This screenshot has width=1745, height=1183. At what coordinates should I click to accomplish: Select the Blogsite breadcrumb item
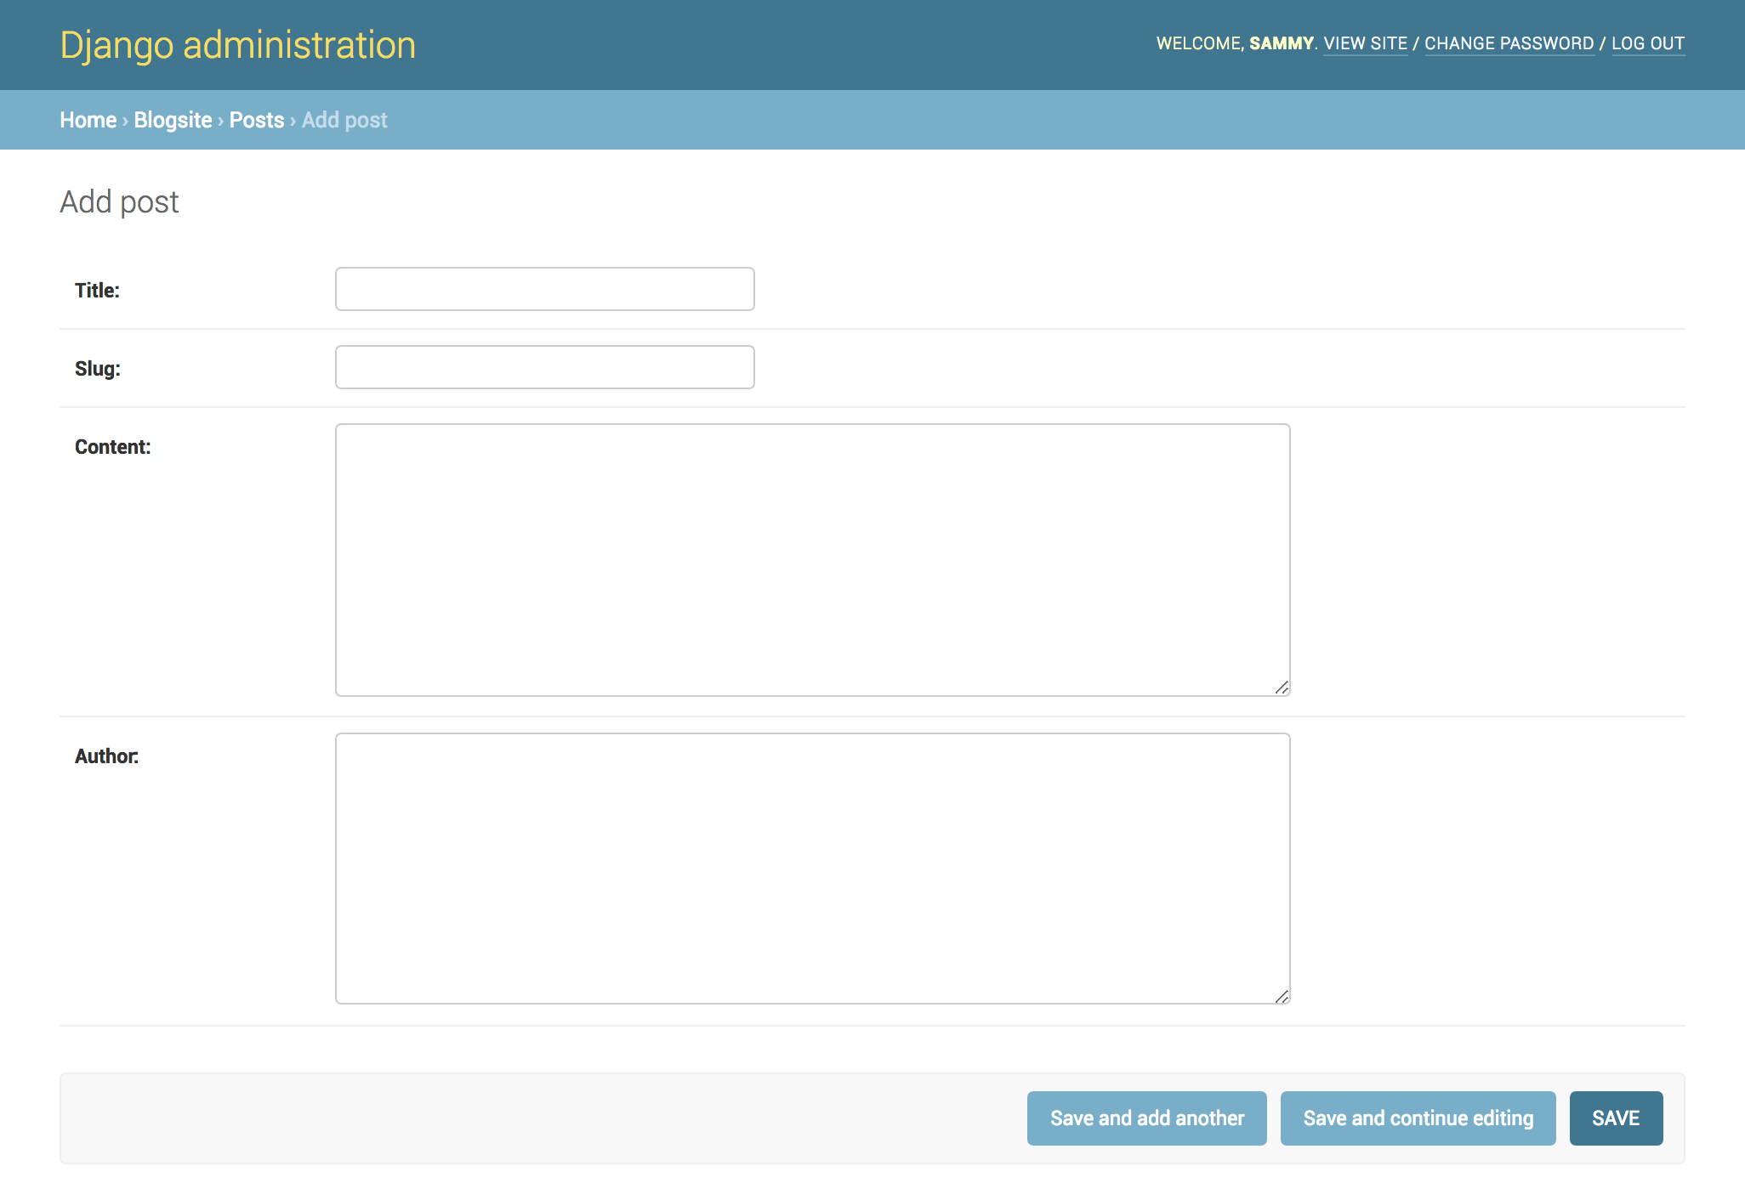(x=172, y=120)
